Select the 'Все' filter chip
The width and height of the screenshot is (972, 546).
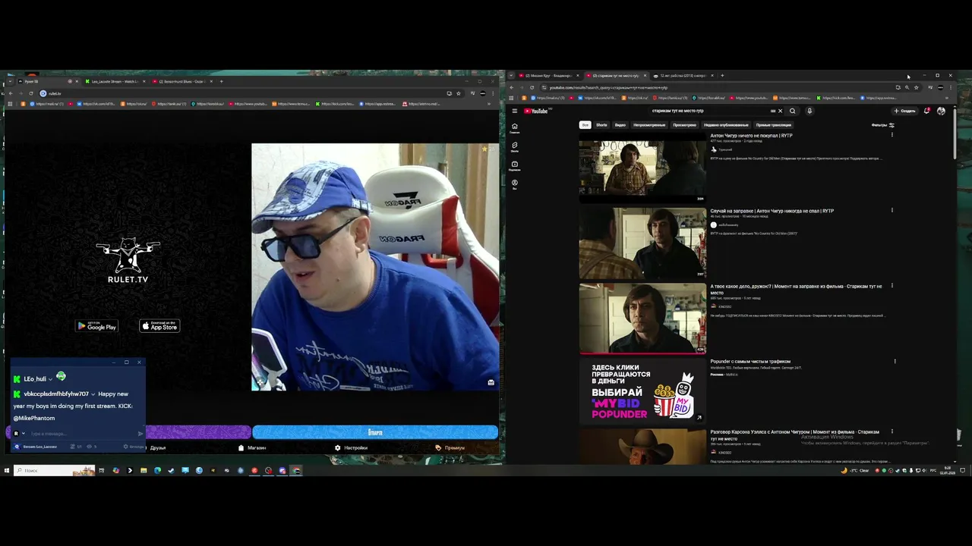[x=585, y=125]
